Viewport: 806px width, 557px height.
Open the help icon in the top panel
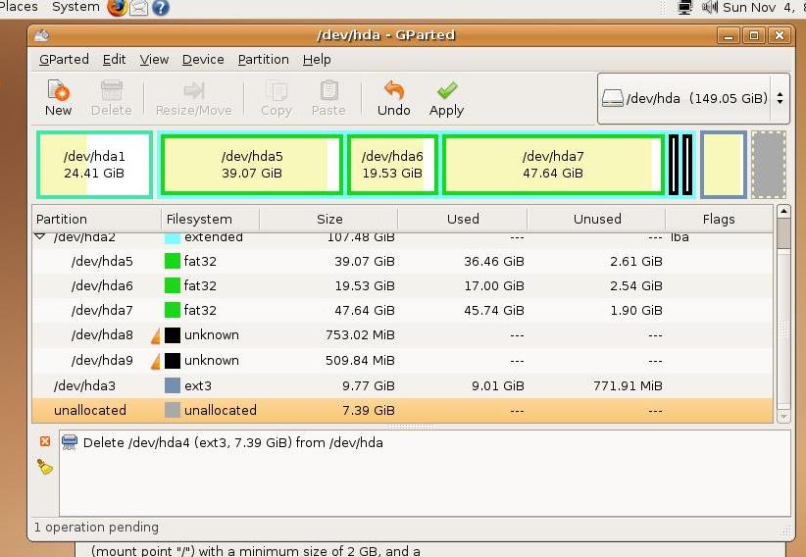click(160, 8)
